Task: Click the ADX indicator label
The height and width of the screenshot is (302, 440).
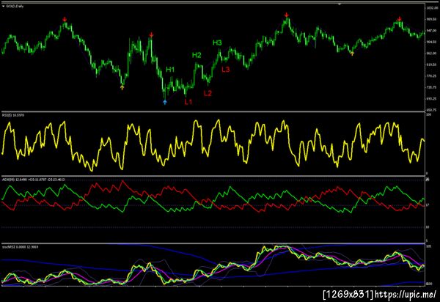Action: [x=34, y=180]
